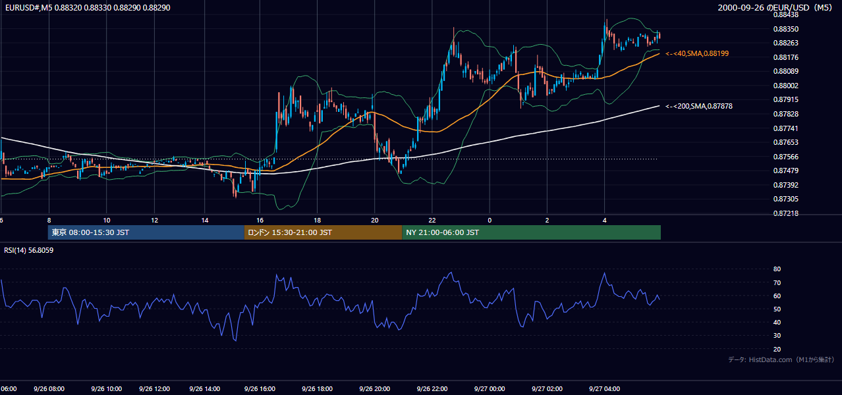
Task: Click price axis value 0.88089
Action: click(785, 72)
